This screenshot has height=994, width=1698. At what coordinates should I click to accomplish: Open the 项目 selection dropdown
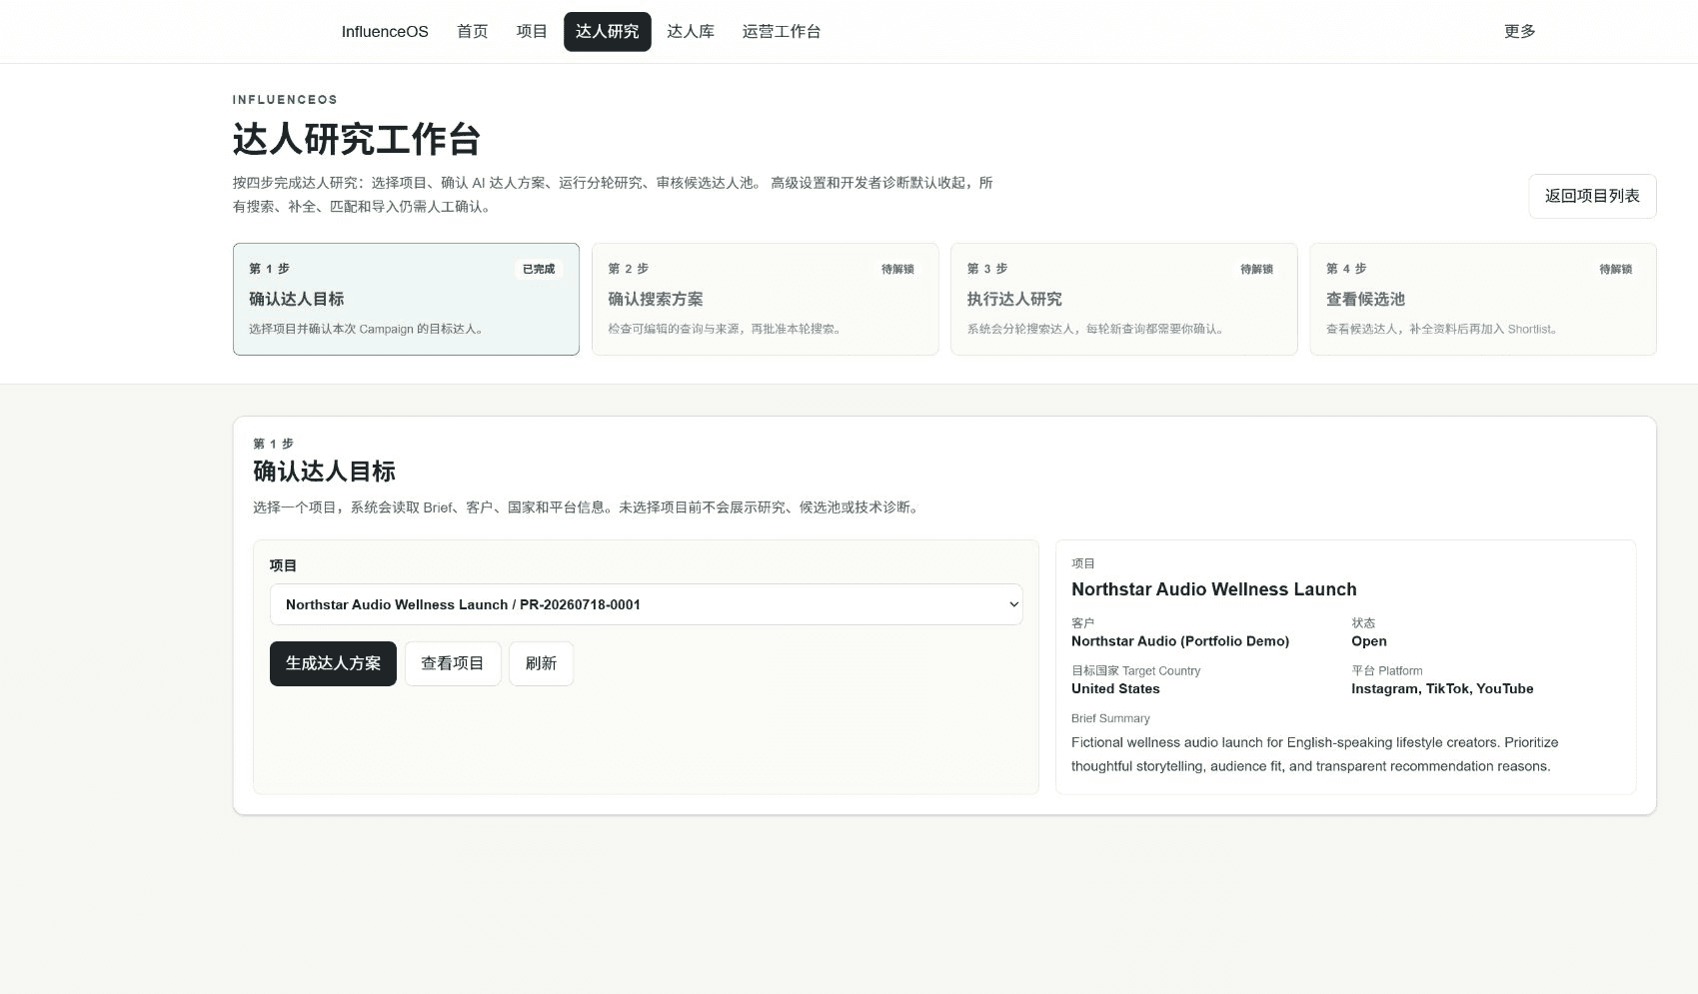pos(646,604)
